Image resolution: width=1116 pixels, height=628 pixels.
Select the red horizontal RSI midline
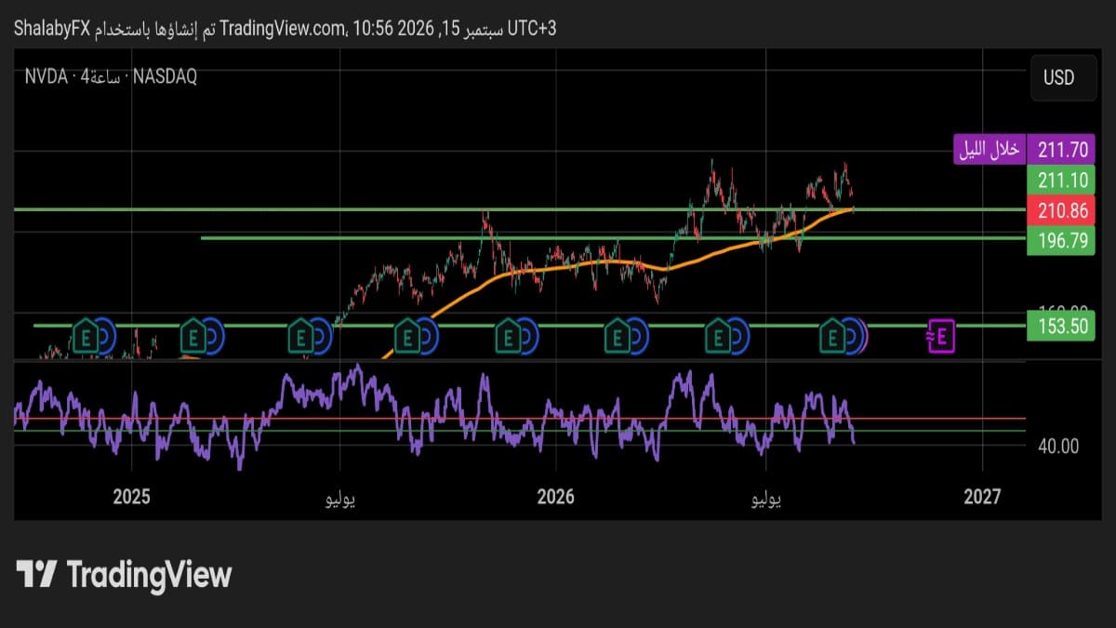[519, 419]
